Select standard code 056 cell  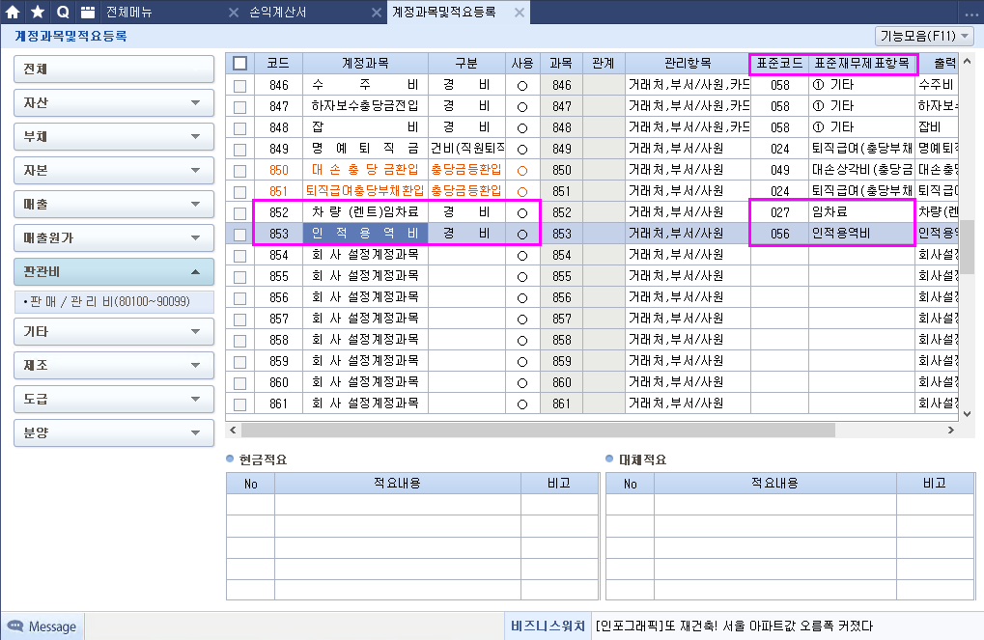pyautogui.click(x=780, y=234)
